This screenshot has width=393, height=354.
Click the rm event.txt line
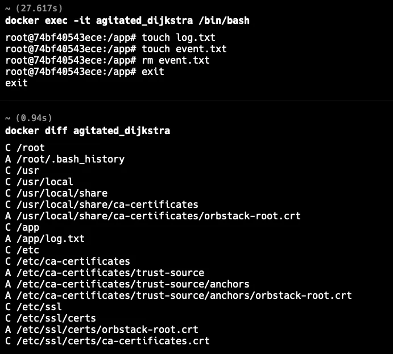coord(107,60)
